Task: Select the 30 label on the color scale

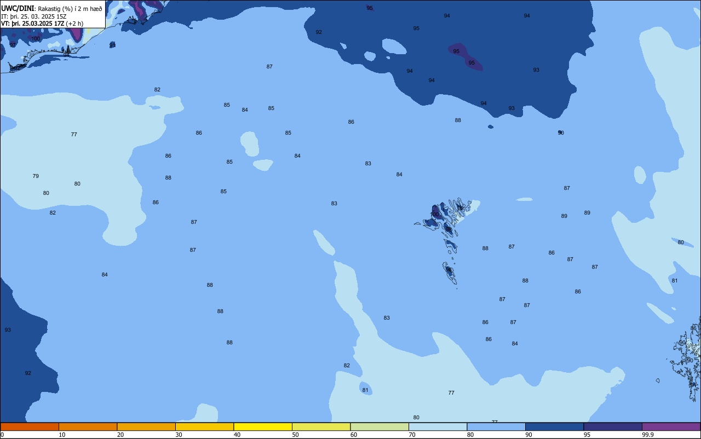Action: coord(179,435)
